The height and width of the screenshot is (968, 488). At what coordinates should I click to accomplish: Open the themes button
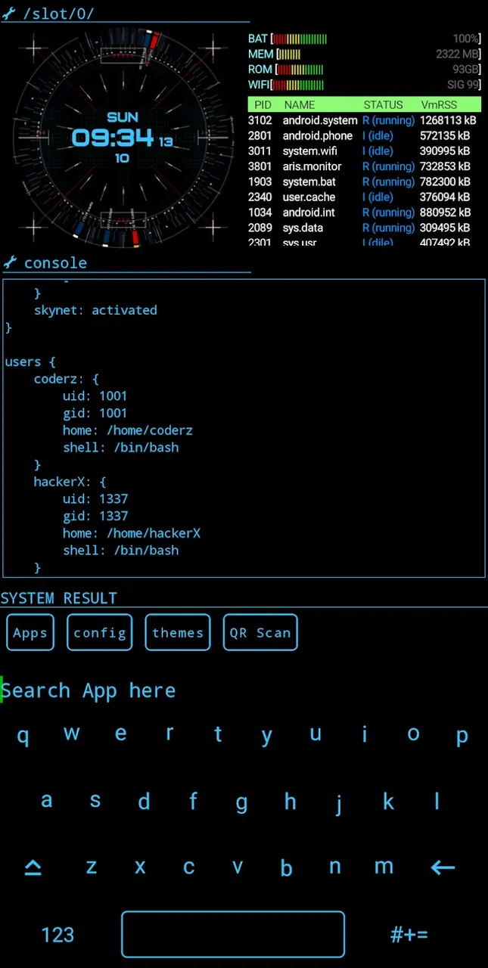[x=178, y=632]
